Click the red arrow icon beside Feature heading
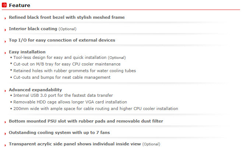Screen dimensions: 243x152 click(4, 5)
